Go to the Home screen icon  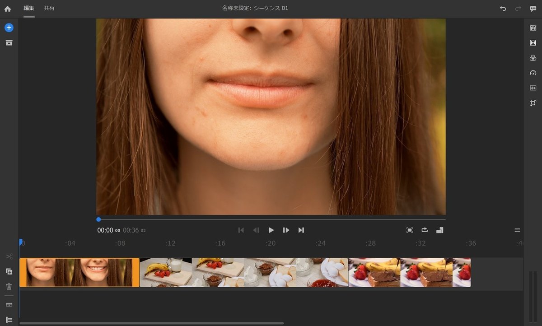pos(8,9)
